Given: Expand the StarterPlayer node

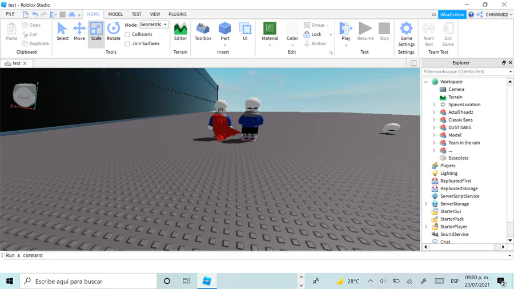Looking at the screenshot, I should pos(426,227).
